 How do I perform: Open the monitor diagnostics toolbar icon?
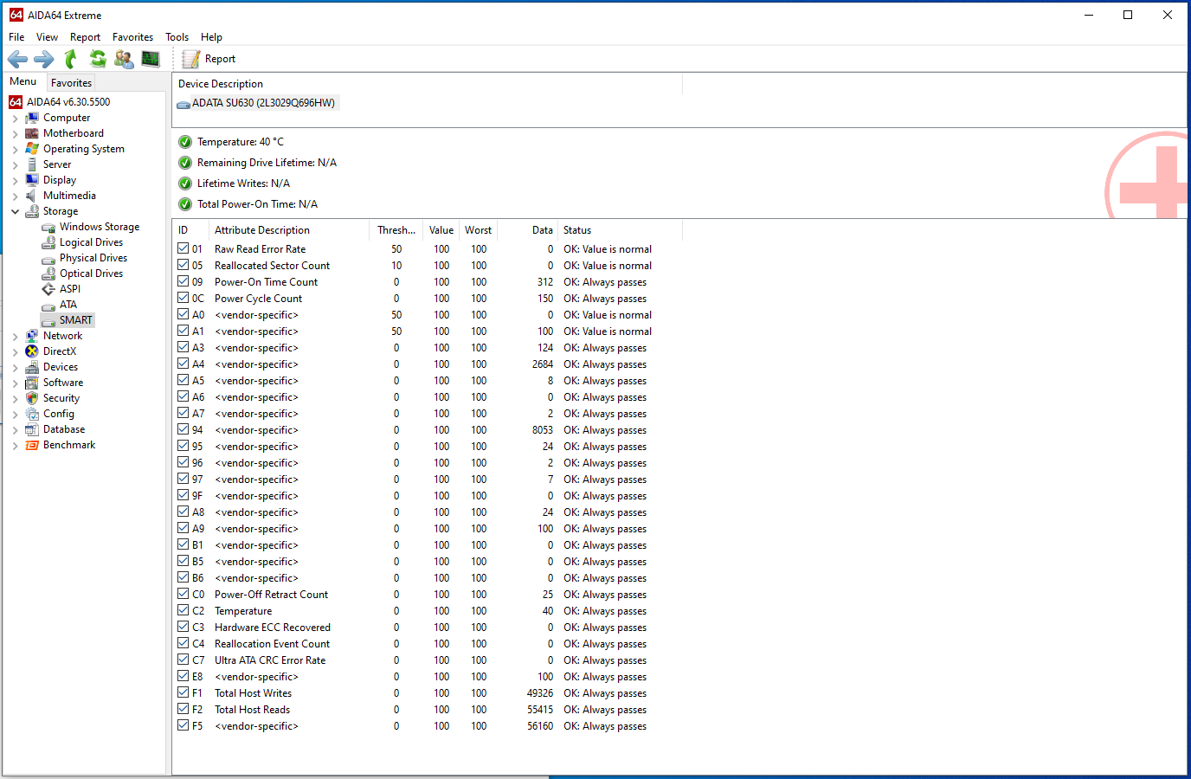pyautogui.click(x=151, y=59)
